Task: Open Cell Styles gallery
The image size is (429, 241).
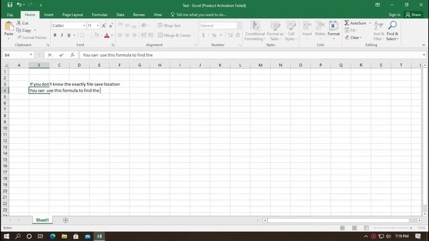Action: coord(291,31)
